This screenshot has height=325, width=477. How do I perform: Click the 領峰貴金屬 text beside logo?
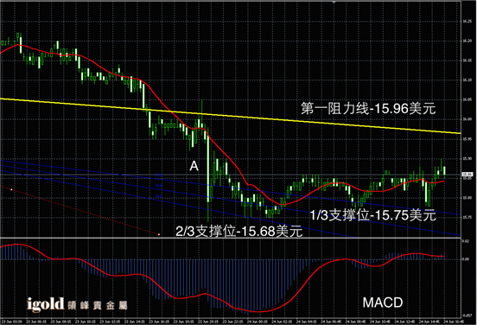[98, 305]
